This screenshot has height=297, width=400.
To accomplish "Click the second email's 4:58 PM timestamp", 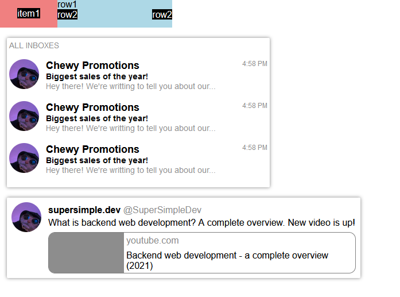I will click(255, 106).
